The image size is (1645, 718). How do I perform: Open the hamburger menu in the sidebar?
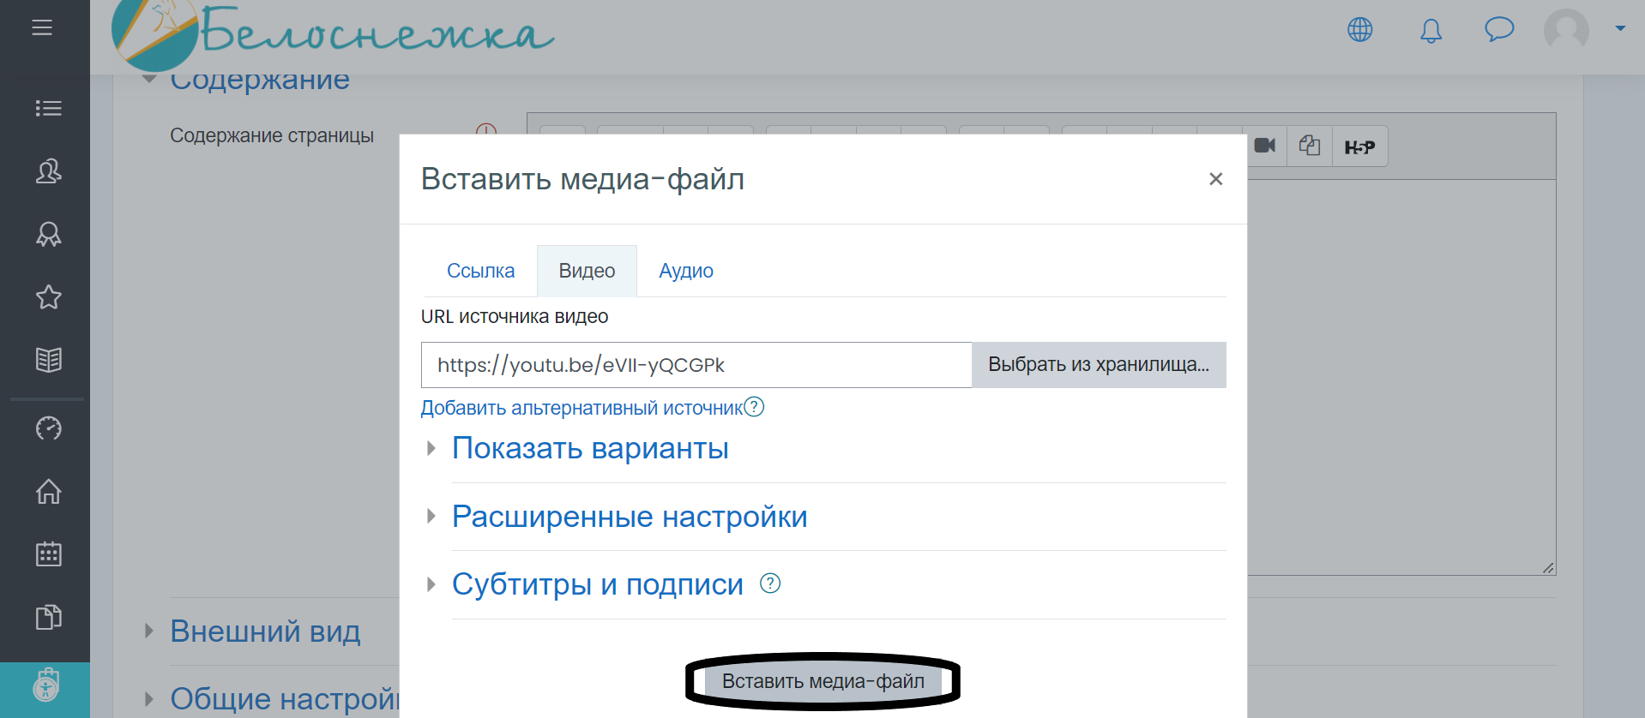pyautogui.click(x=42, y=27)
